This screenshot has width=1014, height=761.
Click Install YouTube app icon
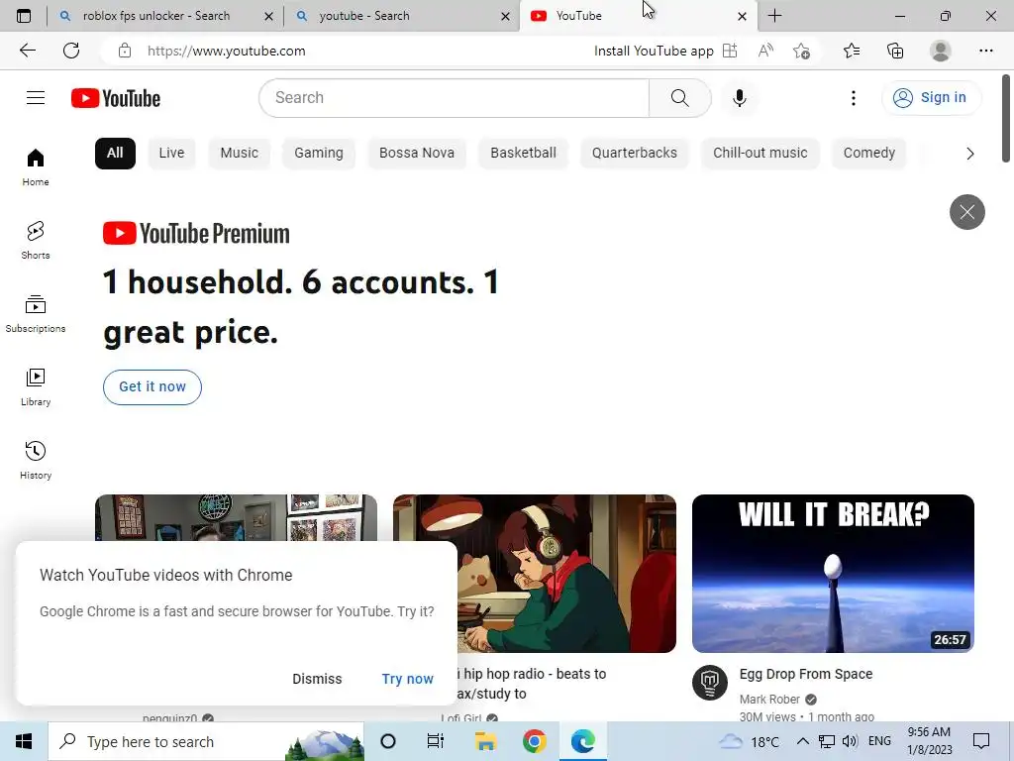730,51
